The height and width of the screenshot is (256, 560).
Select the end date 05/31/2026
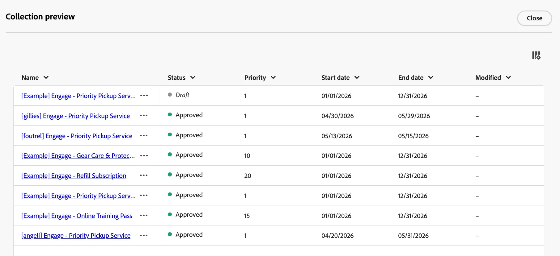(414, 236)
